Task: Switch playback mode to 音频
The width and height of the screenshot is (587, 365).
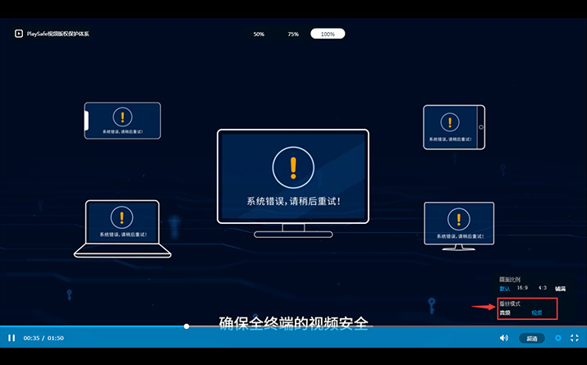Action: coord(505,313)
